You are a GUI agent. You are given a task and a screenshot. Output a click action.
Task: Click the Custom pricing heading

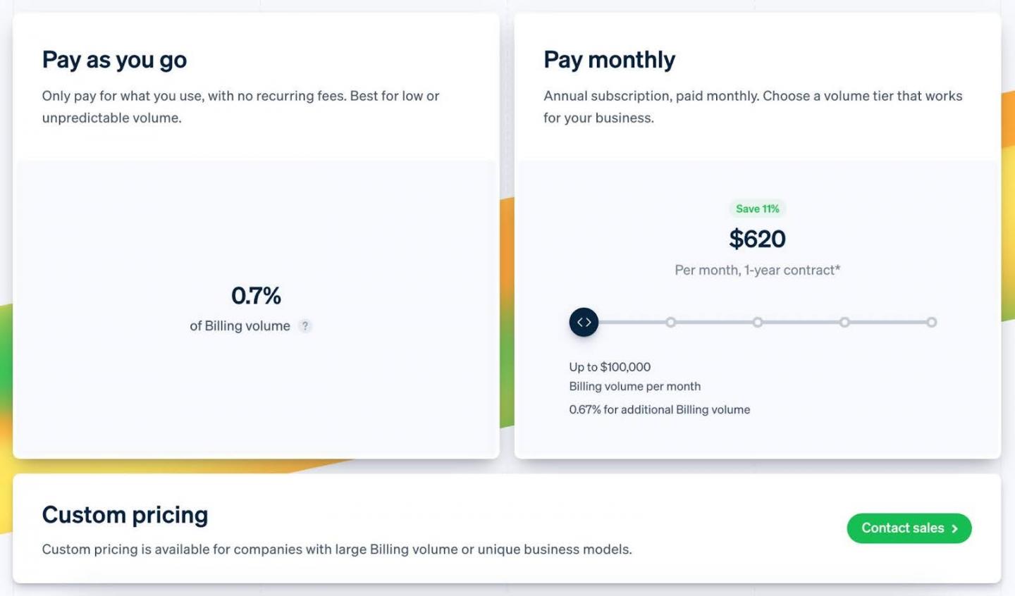125,515
